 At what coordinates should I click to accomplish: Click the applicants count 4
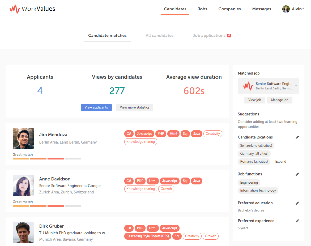[40, 91]
